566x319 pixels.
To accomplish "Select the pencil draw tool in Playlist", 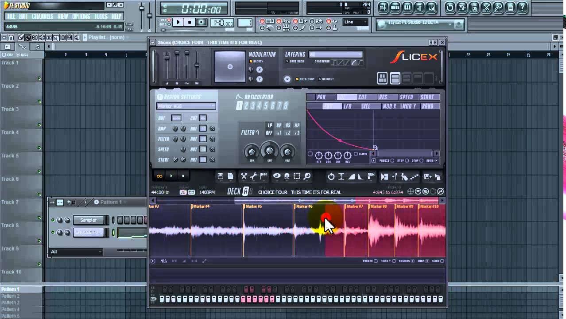I will [20, 38].
